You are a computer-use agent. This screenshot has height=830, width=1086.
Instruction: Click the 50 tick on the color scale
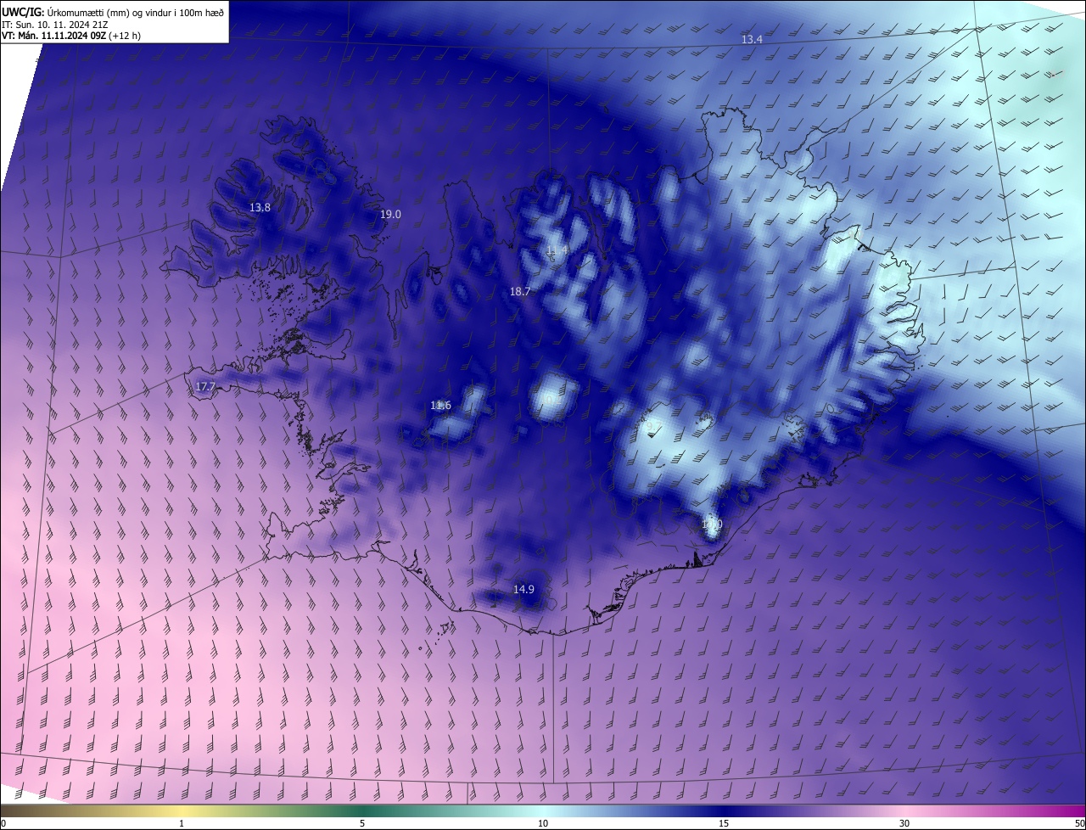[1079, 823]
